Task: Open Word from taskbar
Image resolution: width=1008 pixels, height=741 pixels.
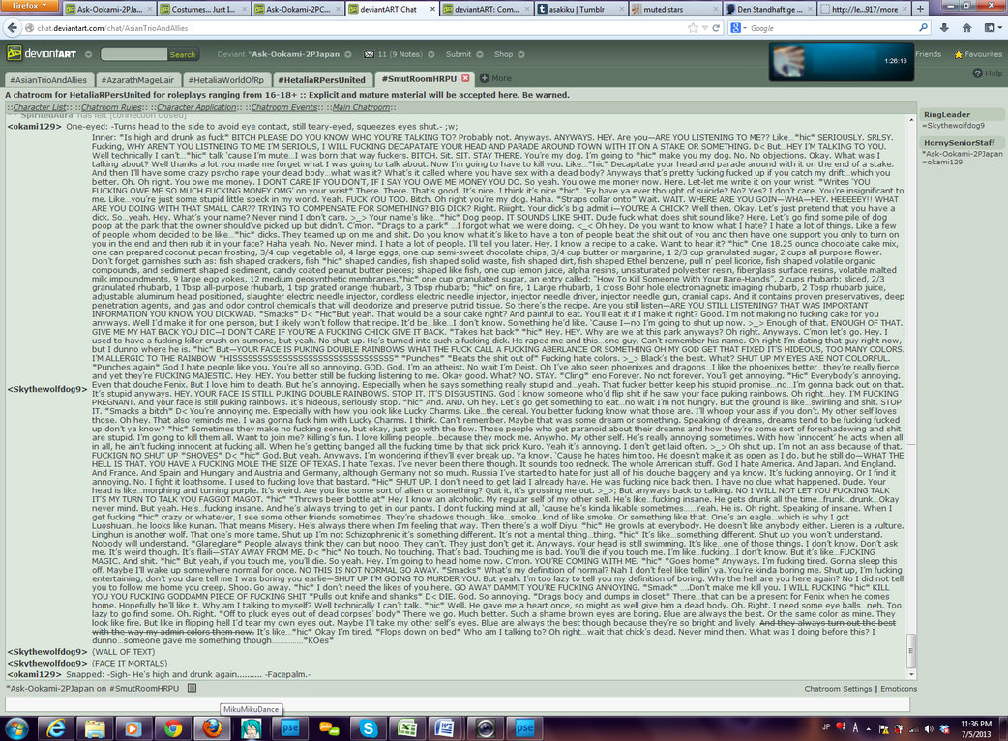Action: 446,728
